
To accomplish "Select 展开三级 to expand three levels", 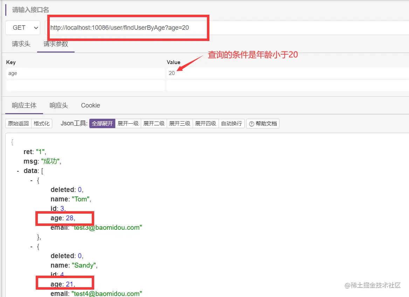I will point(180,123).
